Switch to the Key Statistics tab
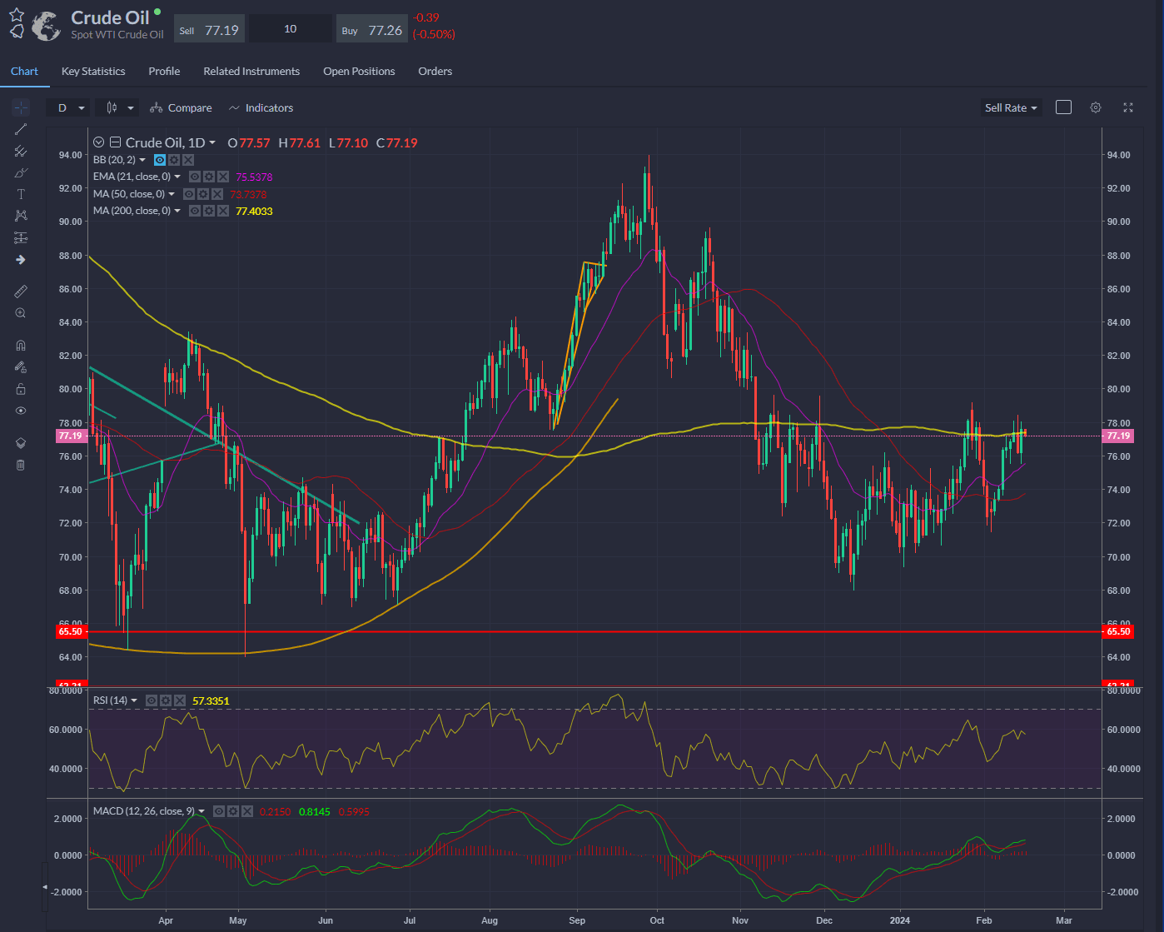The image size is (1164, 932). tap(92, 72)
